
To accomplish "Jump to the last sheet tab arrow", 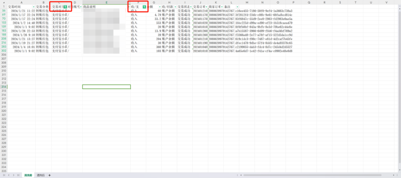I will (18, 175).
